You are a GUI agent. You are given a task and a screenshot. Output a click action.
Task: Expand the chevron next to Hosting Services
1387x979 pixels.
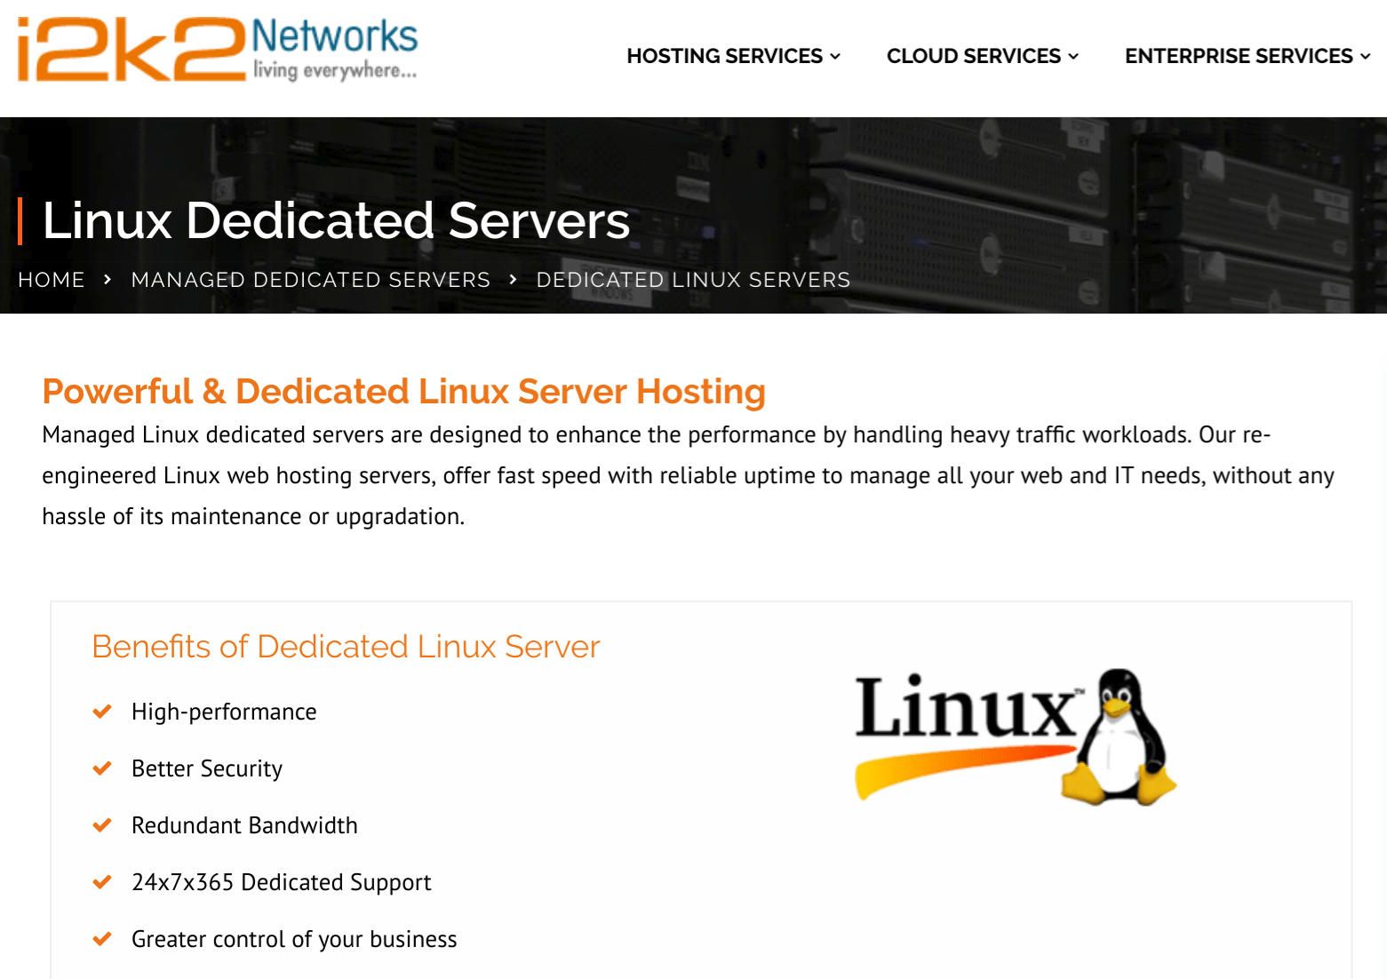(835, 56)
